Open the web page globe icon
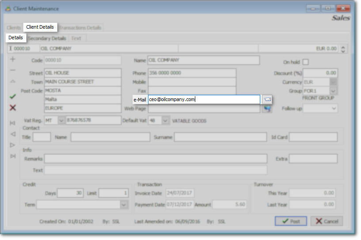This screenshot has height=240, width=361. [267, 109]
